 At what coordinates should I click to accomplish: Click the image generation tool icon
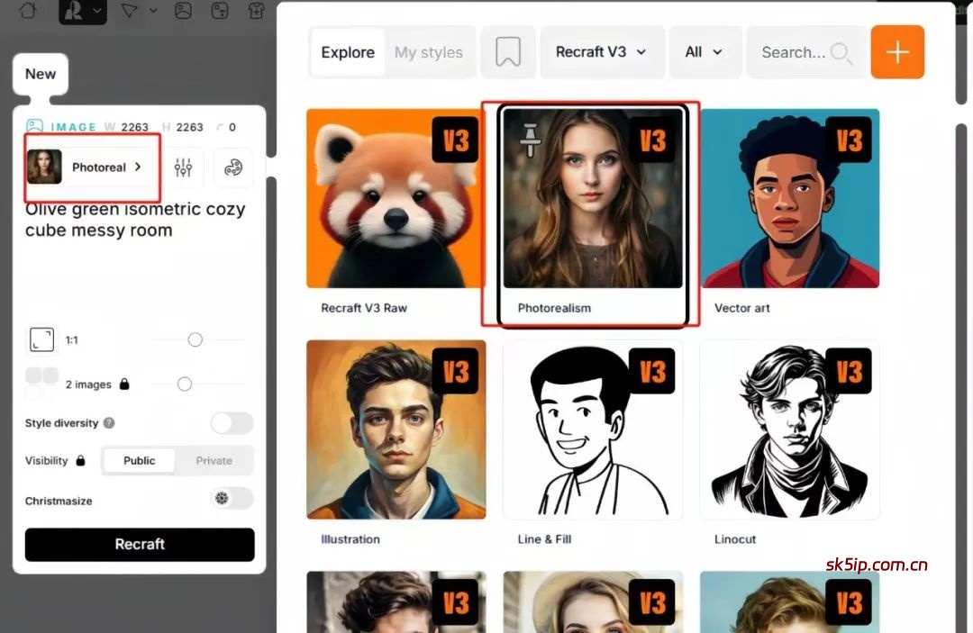183,11
